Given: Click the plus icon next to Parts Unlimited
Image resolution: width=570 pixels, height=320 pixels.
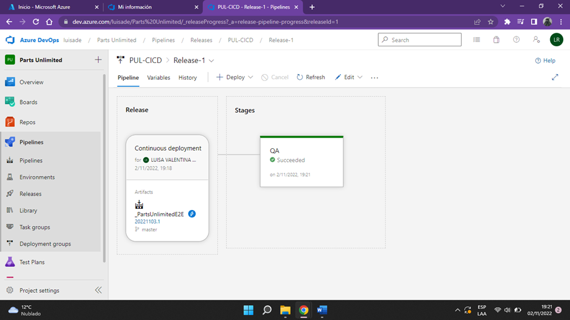Looking at the screenshot, I should (x=98, y=60).
